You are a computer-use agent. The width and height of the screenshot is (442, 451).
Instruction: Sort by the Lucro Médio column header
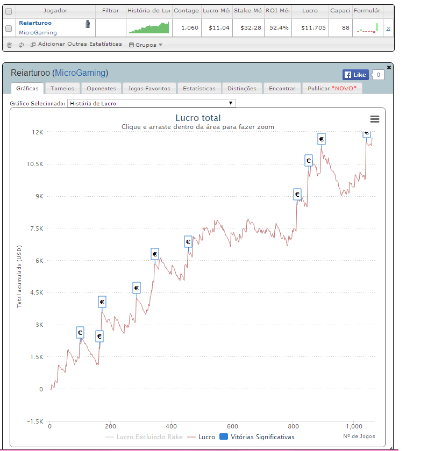pyautogui.click(x=217, y=11)
